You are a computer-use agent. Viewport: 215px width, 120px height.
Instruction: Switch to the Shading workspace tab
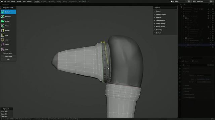59,2
